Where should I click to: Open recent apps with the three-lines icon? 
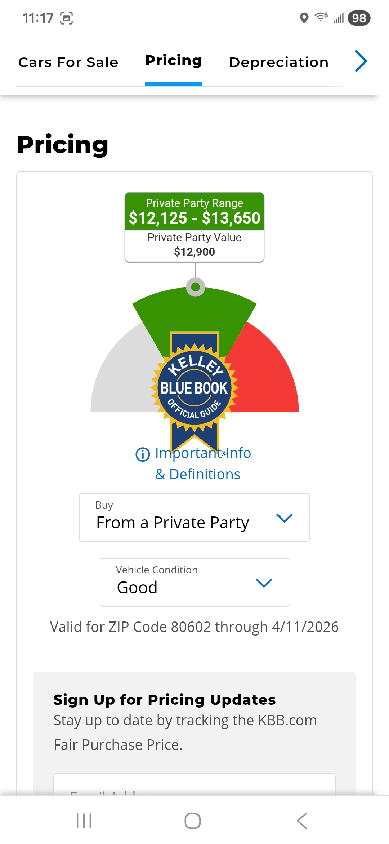84,821
